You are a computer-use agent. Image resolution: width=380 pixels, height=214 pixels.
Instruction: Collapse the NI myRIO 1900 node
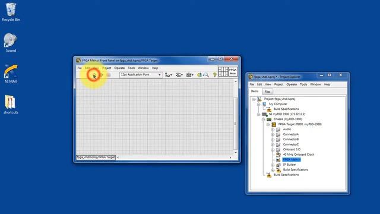click(259, 114)
